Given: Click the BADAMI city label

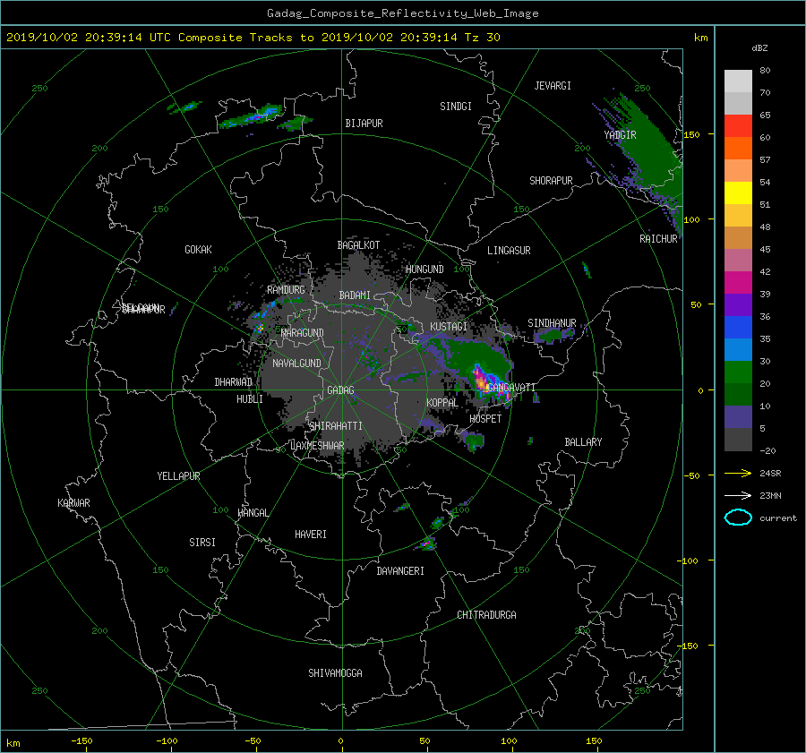Looking at the screenshot, I should tap(355, 295).
